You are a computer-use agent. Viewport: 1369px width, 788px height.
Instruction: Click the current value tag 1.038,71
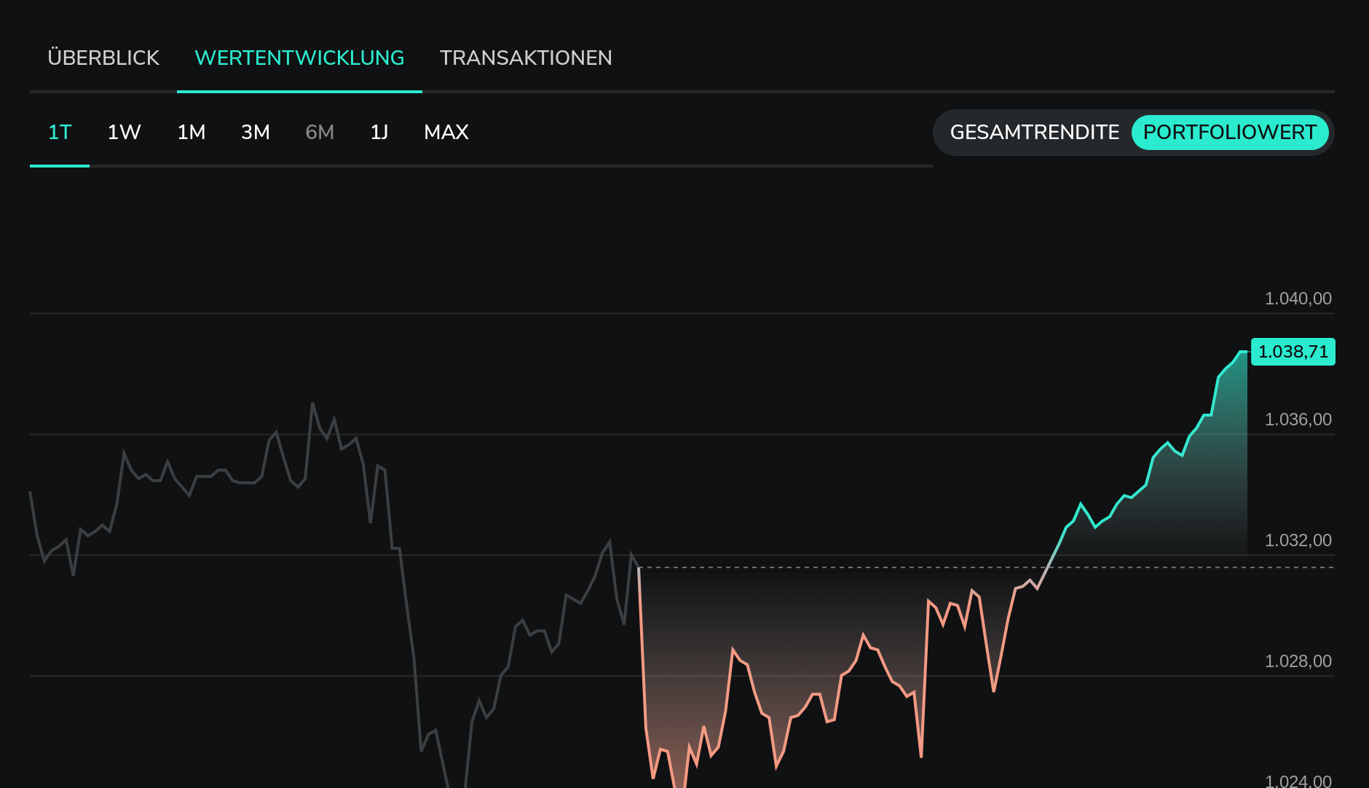(x=1293, y=352)
